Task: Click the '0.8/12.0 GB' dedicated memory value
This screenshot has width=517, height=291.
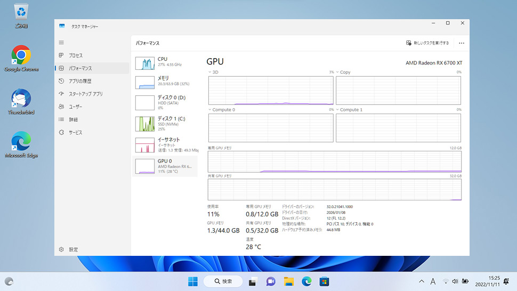Action: (x=262, y=214)
